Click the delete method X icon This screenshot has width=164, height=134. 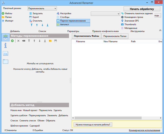(x=18, y=41)
